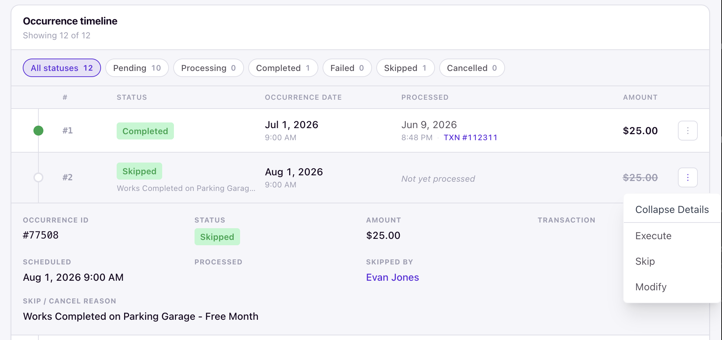This screenshot has width=722, height=340.
Task: Click the Skipped By label
Action: tap(390, 262)
